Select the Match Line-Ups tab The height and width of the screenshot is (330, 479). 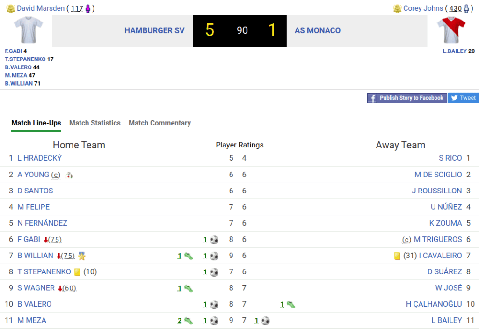coord(36,123)
